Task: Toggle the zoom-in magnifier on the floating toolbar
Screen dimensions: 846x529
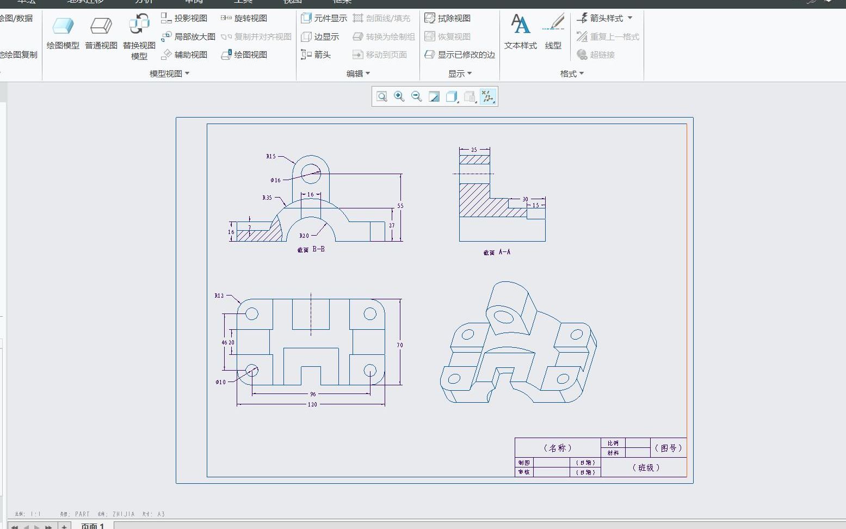Action: tap(399, 96)
